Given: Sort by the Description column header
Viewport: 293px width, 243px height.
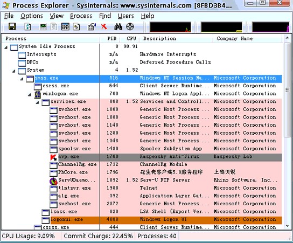Looking at the screenshot, I should 176,39.
